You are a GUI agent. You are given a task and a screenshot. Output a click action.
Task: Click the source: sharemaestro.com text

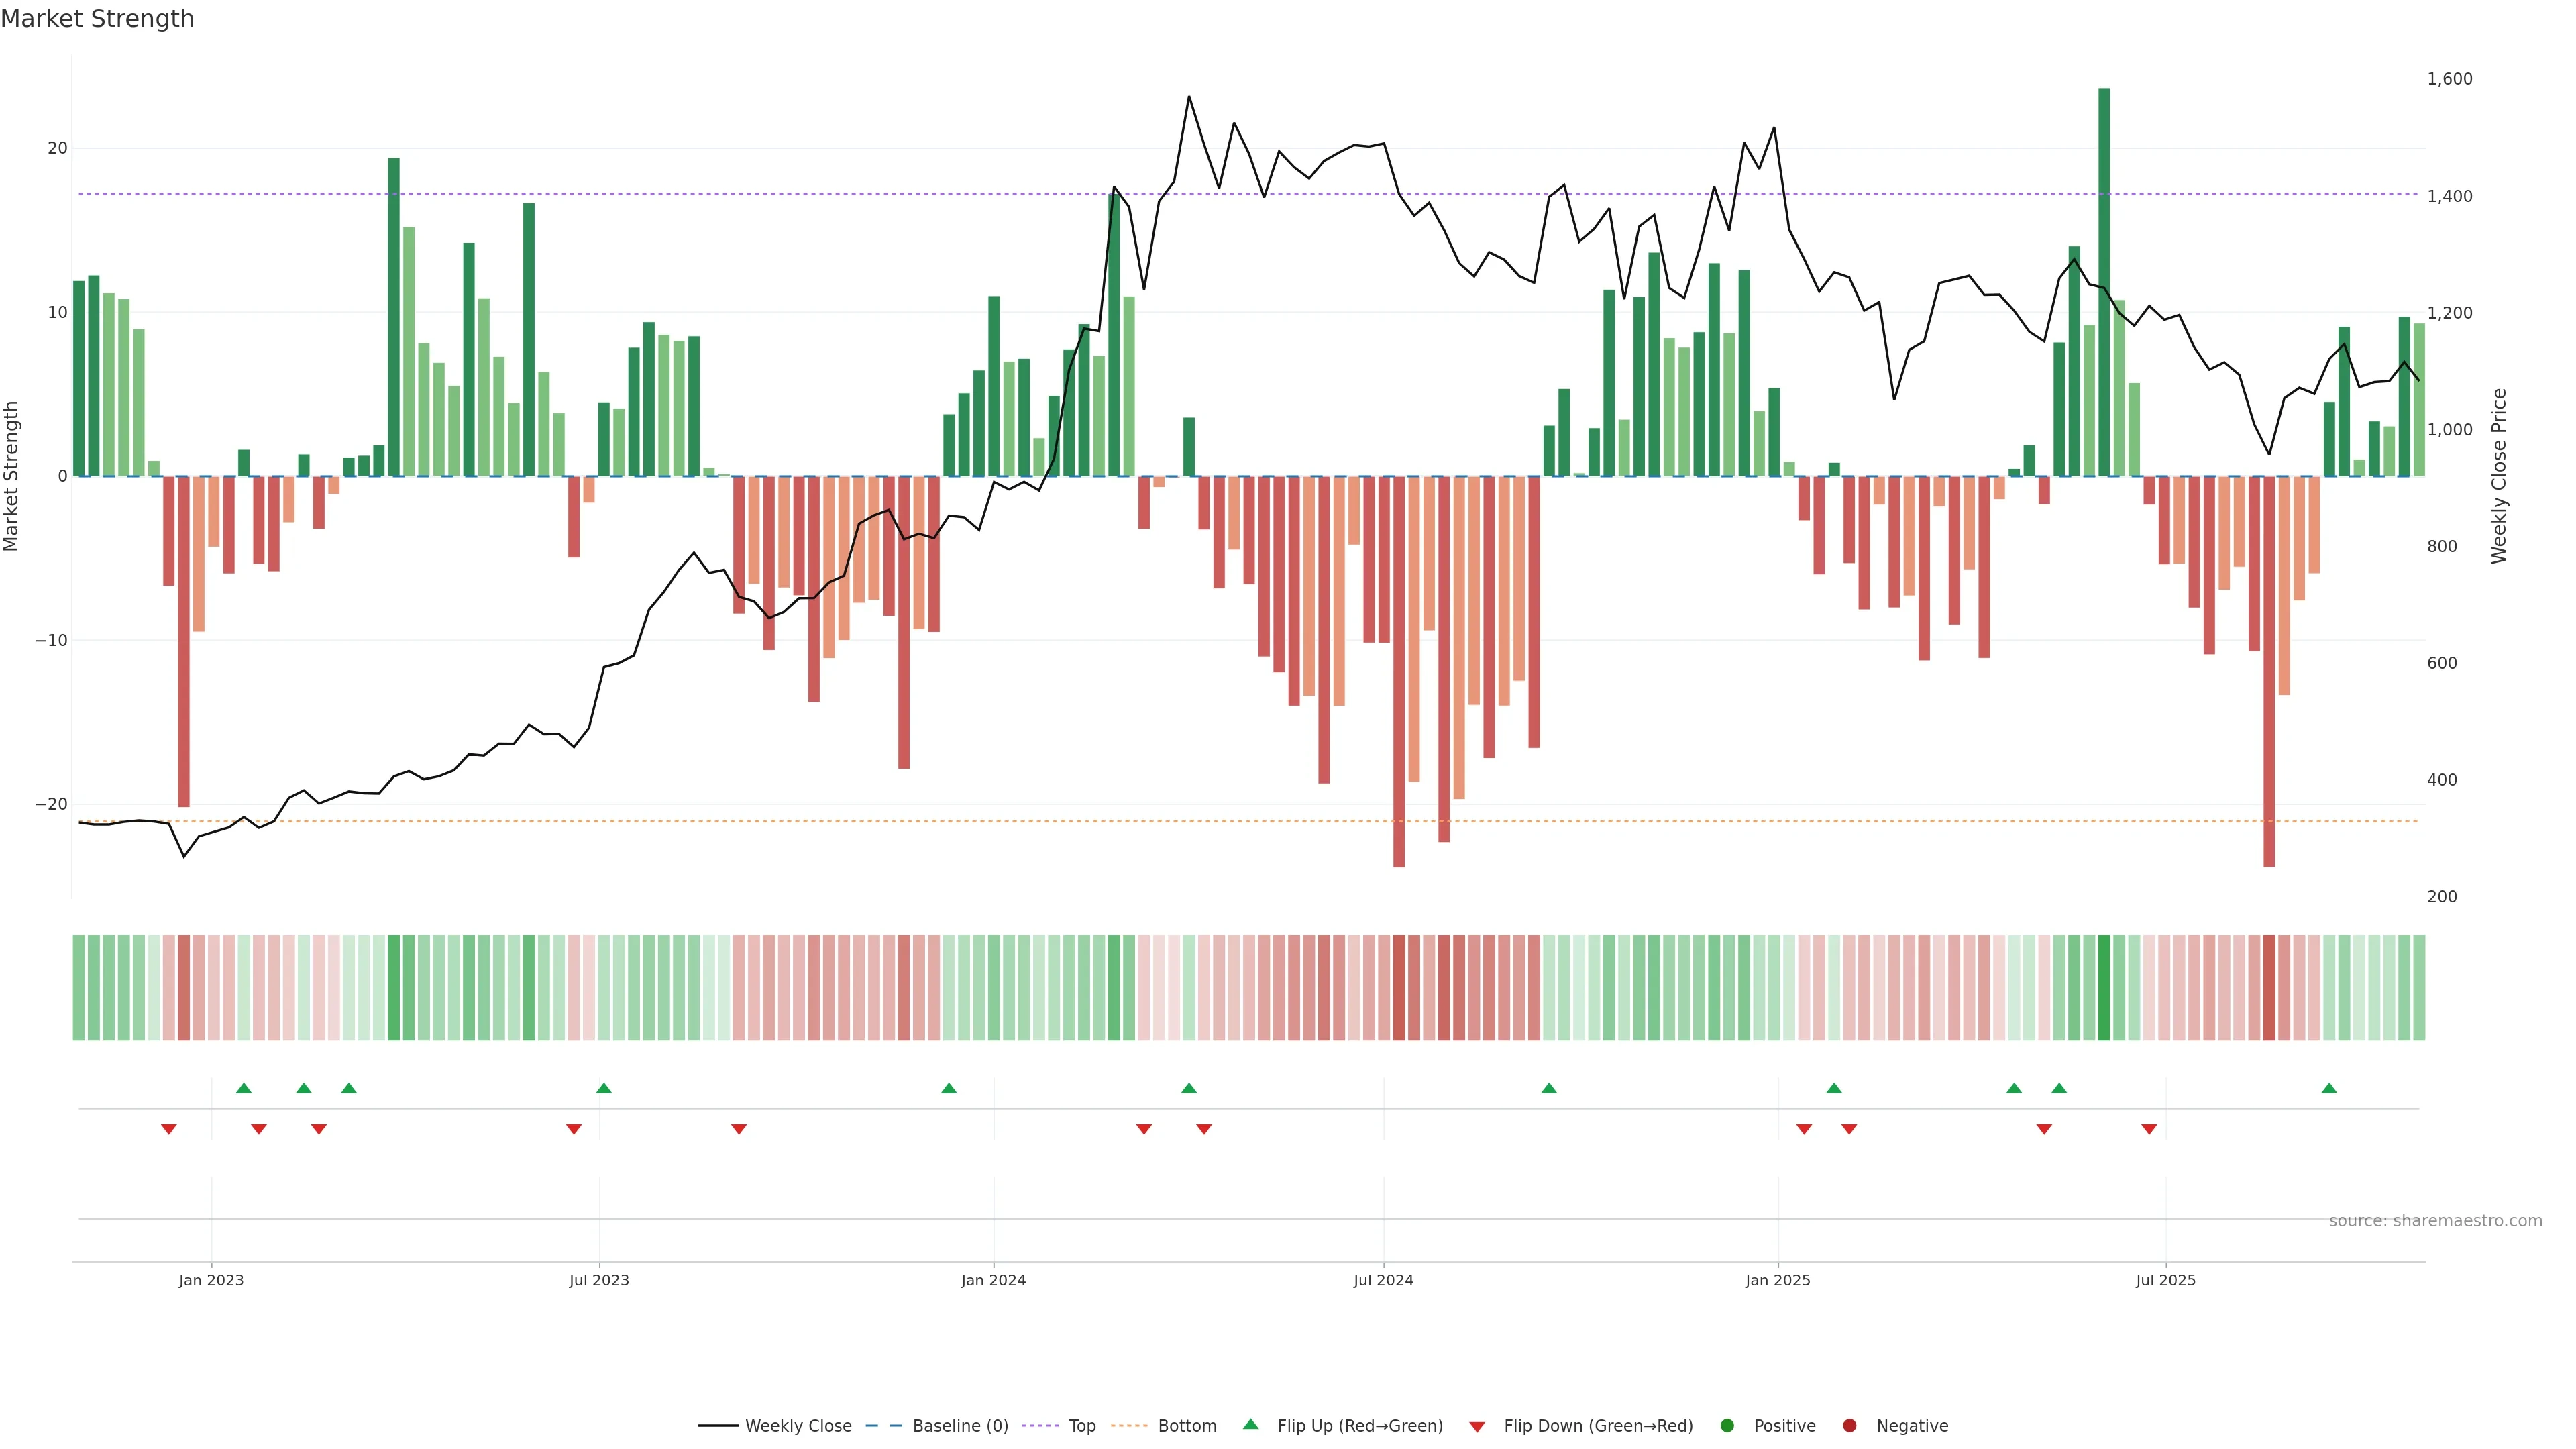click(2435, 1221)
